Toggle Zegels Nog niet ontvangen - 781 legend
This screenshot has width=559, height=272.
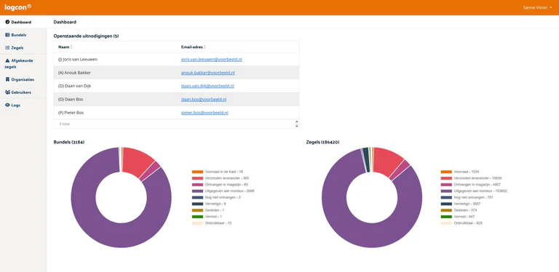(467, 197)
